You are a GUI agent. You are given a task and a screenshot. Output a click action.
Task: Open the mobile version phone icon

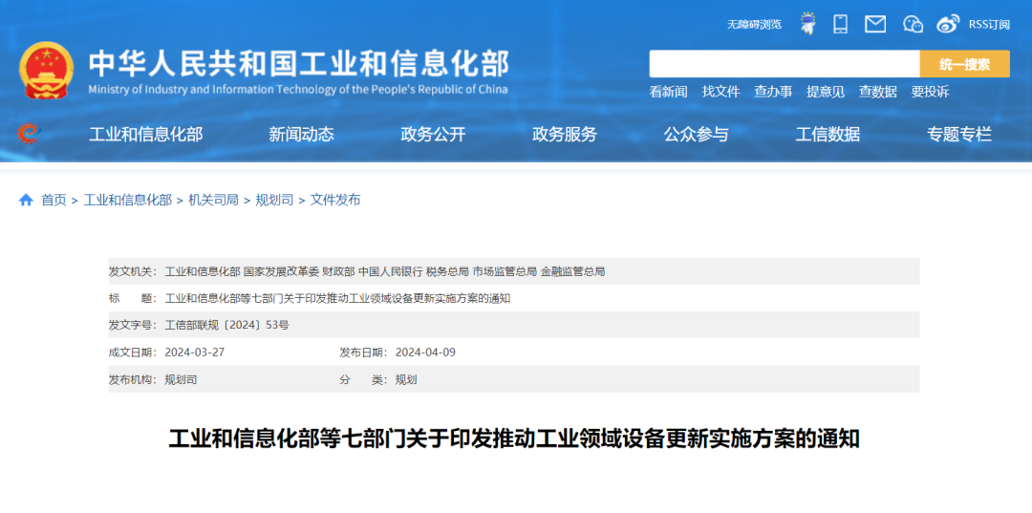(x=840, y=24)
